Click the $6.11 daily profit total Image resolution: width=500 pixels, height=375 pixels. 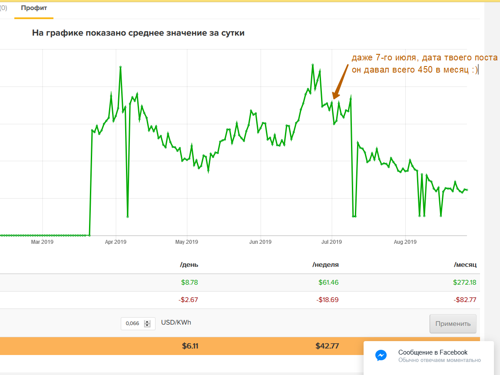pyautogui.click(x=190, y=346)
